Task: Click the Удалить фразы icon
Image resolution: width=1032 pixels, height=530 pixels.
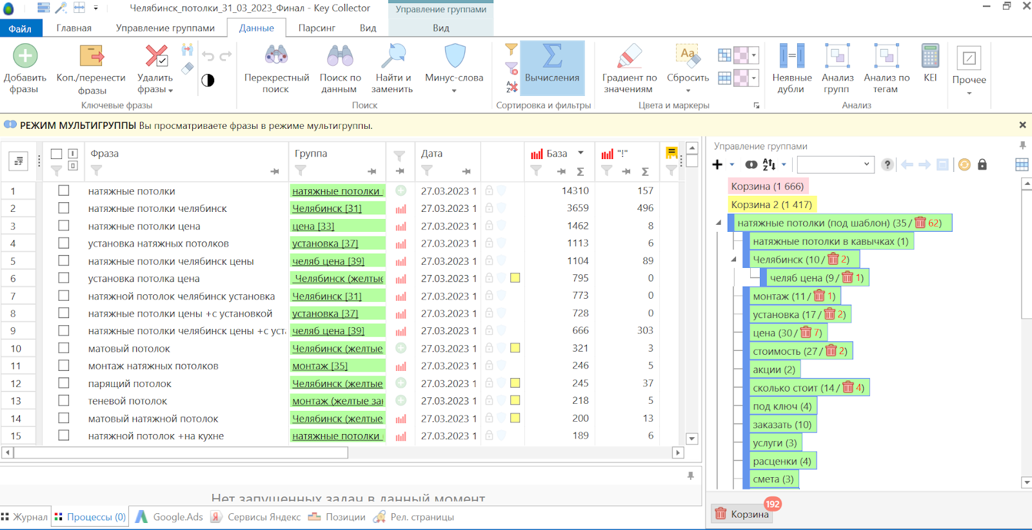Action: coord(156,56)
